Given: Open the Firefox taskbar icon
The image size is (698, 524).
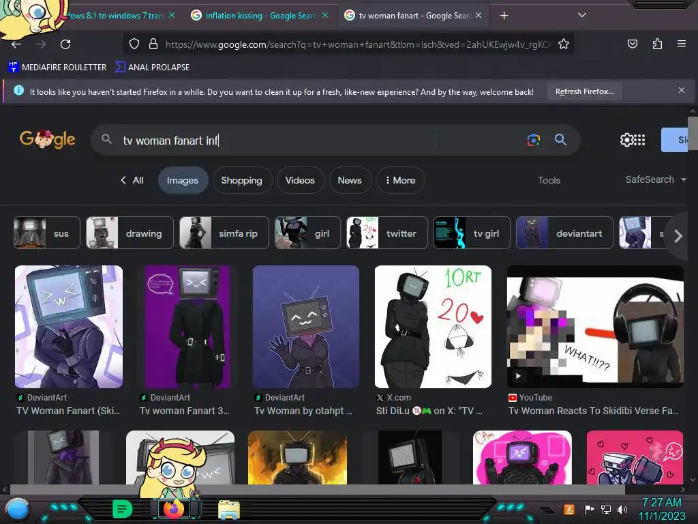Looking at the screenshot, I should click(174, 509).
